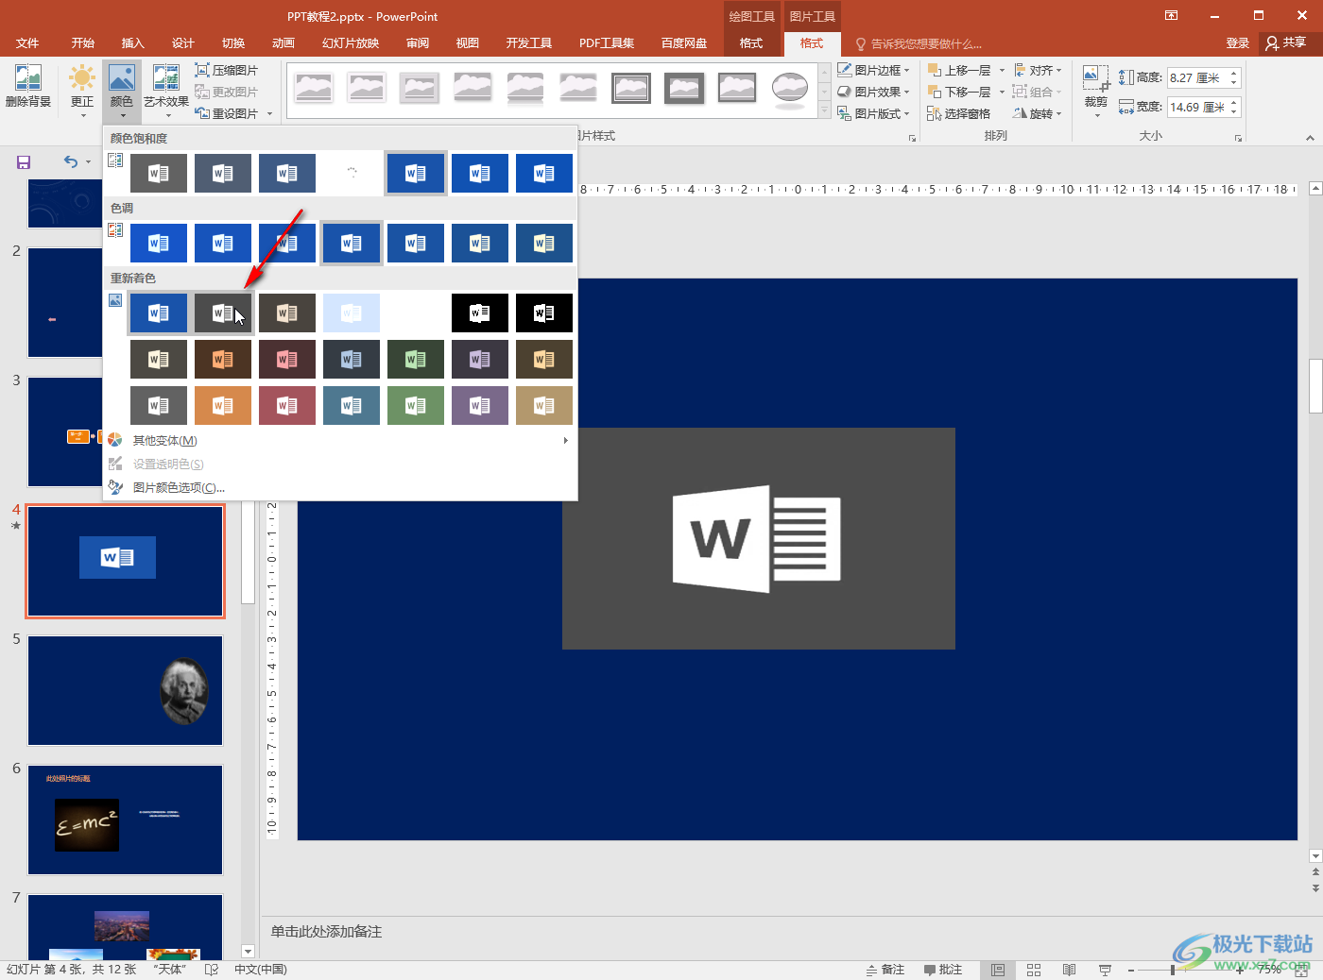Image resolution: width=1323 pixels, height=980 pixels.
Task: Edit the height (高度) field 8.27 厘米
Action: [1197, 77]
